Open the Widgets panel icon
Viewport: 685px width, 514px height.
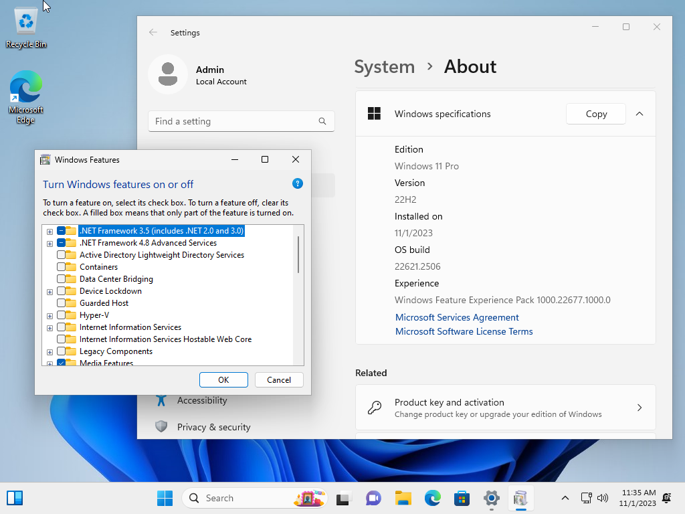coord(15,498)
